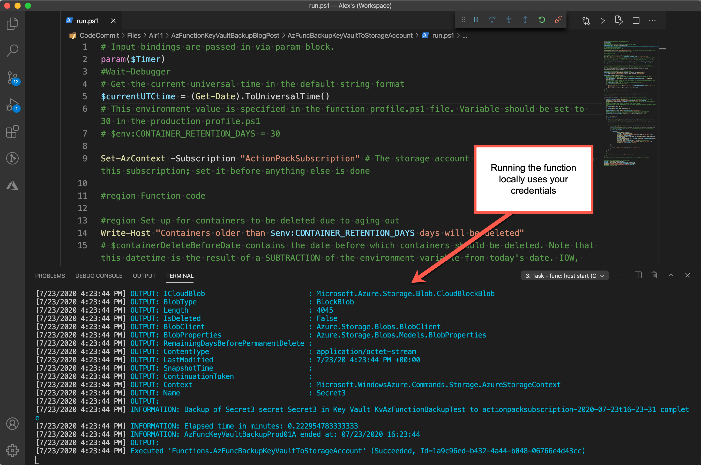Open the Search view in the sidebar
The width and height of the screenshot is (701, 465).
click(x=12, y=50)
